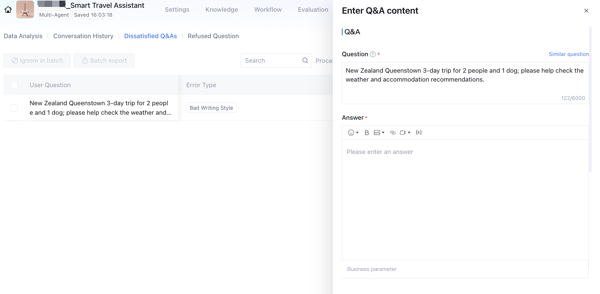Insert a hyperlink in the answer
The height and width of the screenshot is (294, 600).
tap(393, 133)
